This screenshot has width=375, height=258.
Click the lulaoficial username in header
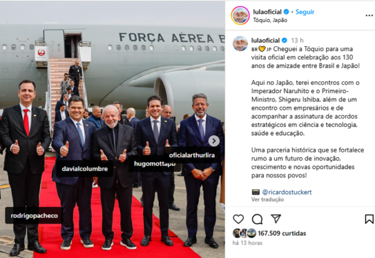click(x=267, y=12)
